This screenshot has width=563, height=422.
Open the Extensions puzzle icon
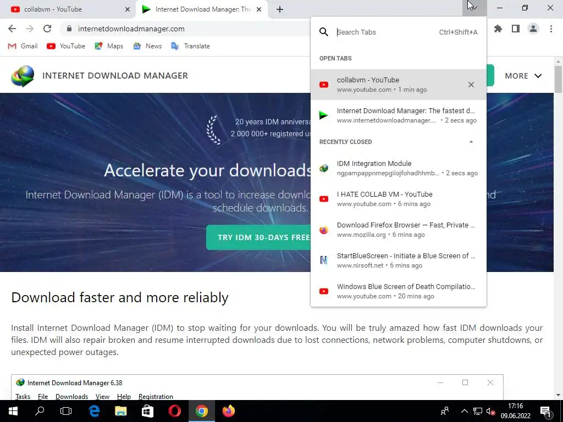(498, 29)
